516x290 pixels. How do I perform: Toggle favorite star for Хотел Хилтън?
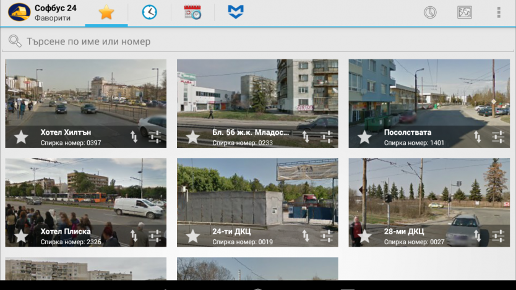[21, 137]
